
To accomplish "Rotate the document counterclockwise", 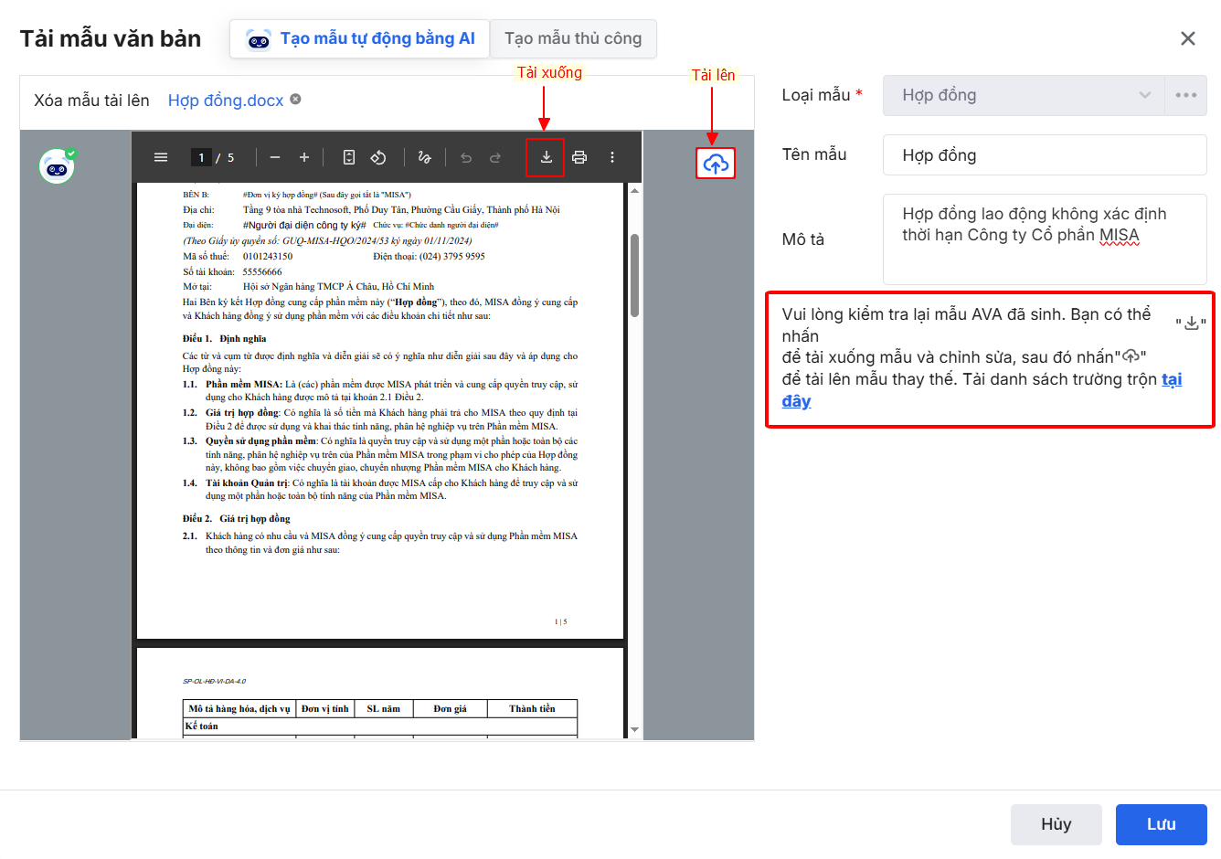I will coord(378,157).
